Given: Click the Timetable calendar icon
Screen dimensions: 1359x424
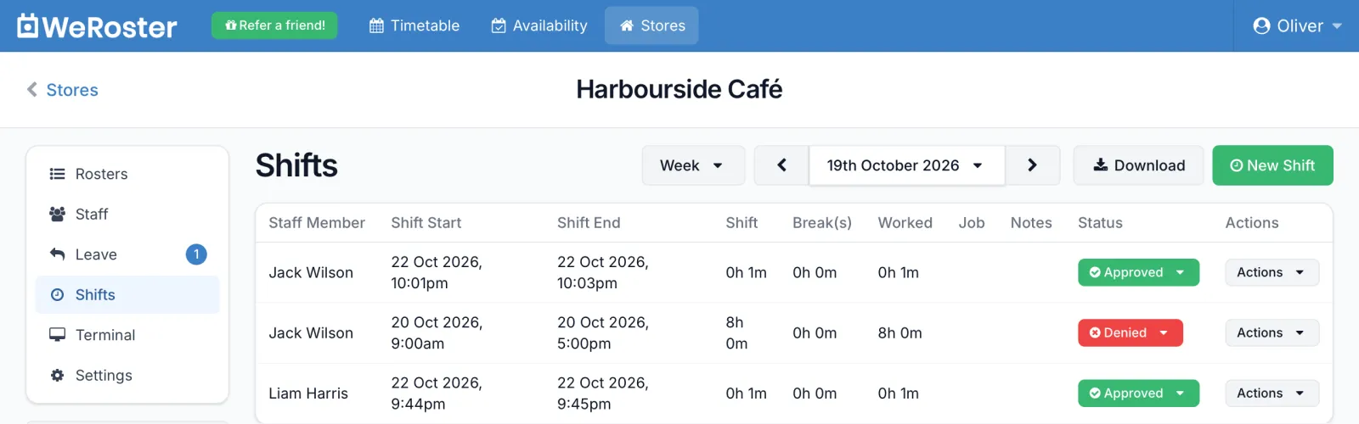Looking at the screenshot, I should click(x=376, y=25).
